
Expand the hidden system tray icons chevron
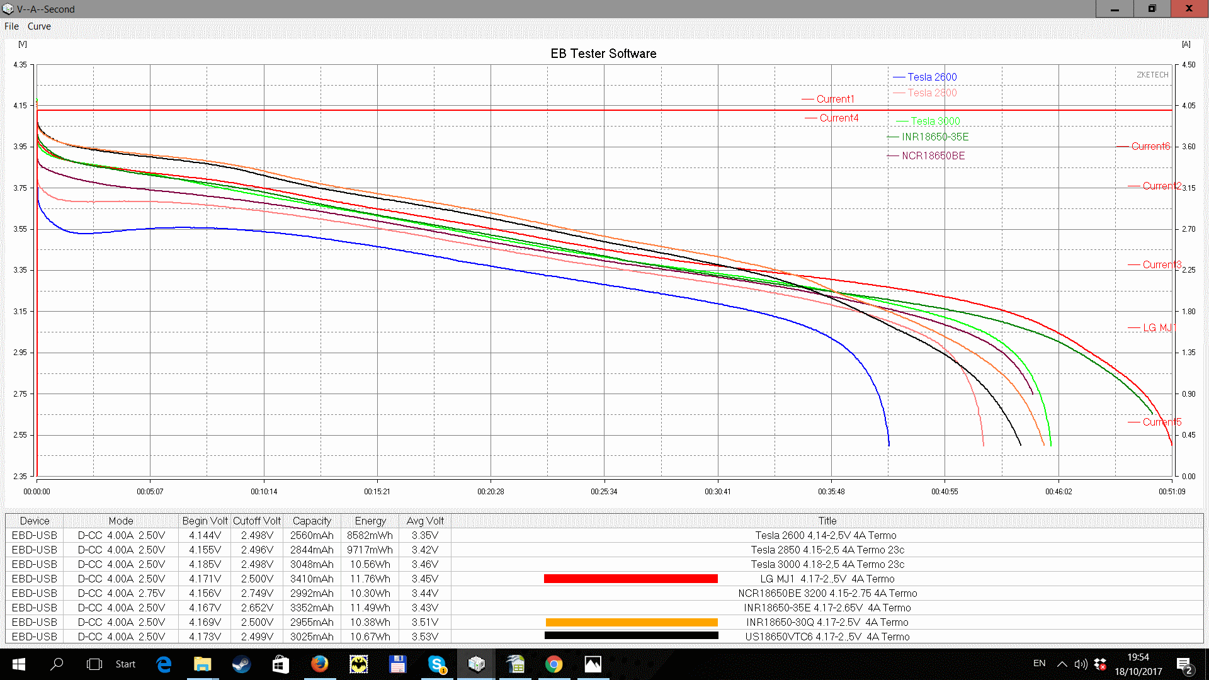pyautogui.click(x=1062, y=664)
